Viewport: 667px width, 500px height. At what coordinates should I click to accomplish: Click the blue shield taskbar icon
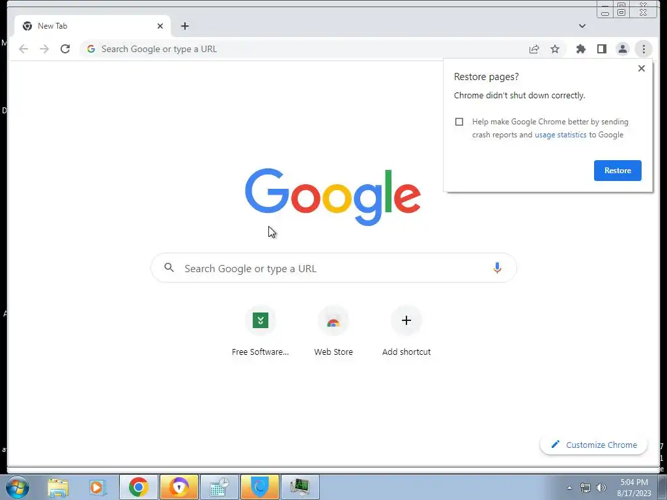tap(259, 487)
